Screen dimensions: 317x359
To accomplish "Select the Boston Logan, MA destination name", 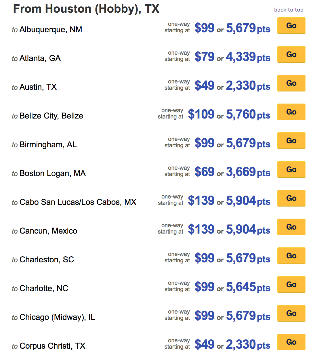I will click(x=53, y=173).
